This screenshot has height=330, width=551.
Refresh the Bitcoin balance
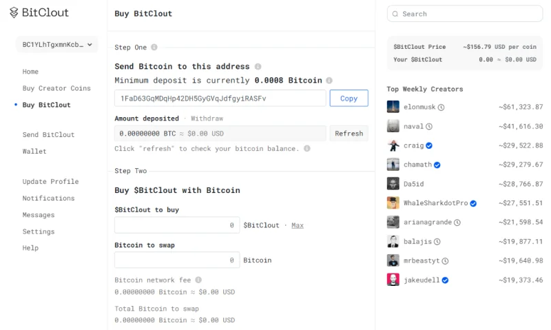[x=349, y=134]
